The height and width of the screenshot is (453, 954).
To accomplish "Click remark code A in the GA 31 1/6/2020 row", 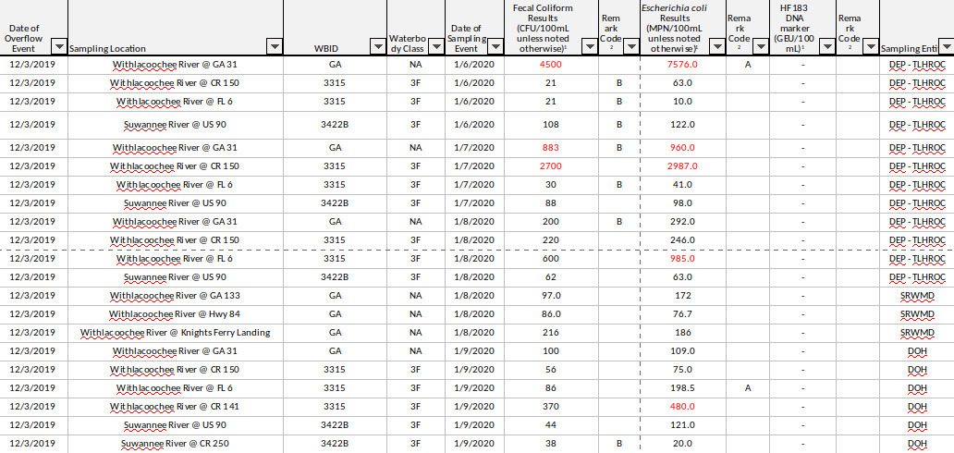I will pyautogui.click(x=748, y=65).
